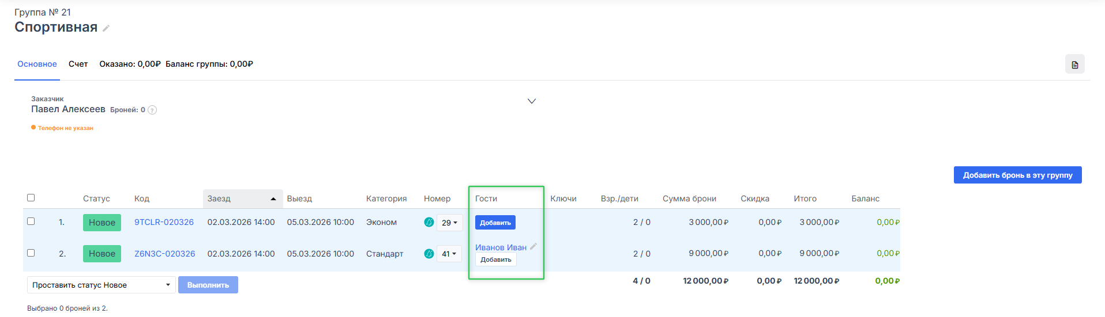Select checkbox for booking Z6N3C-020326
Image resolution: width=1105 pixels, height=317 pixels.
click(x=31, y=253)
